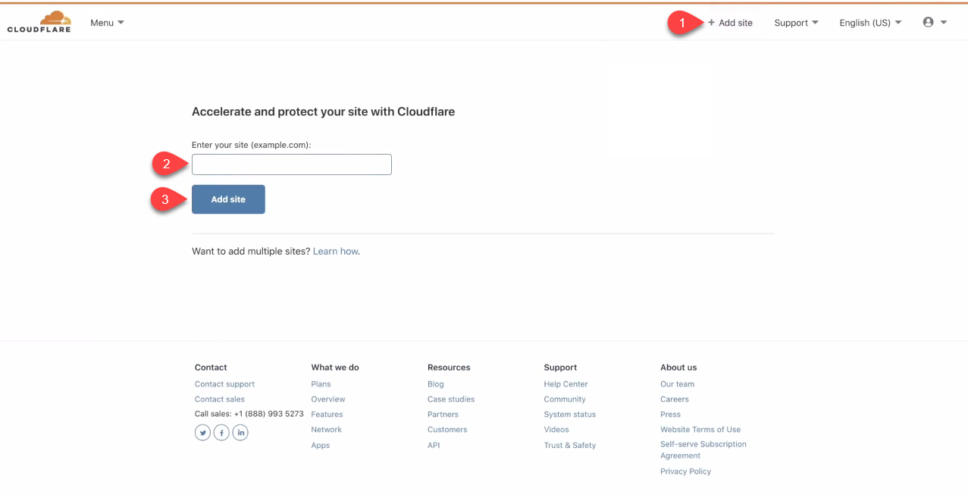Click the Cloudflare logo
This screenshot has height=498, width=968.
click(x=39, y=20)
